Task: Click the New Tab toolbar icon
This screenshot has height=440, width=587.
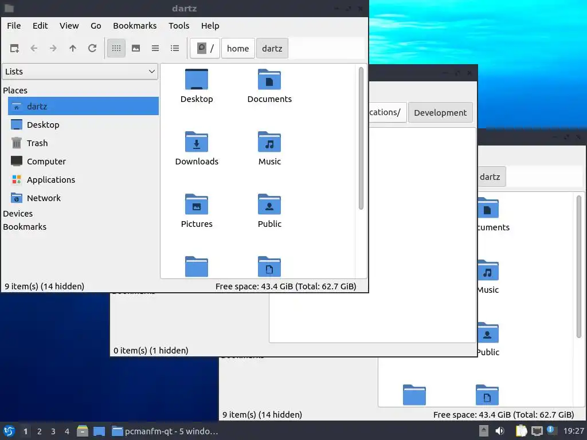Action: 14,48
